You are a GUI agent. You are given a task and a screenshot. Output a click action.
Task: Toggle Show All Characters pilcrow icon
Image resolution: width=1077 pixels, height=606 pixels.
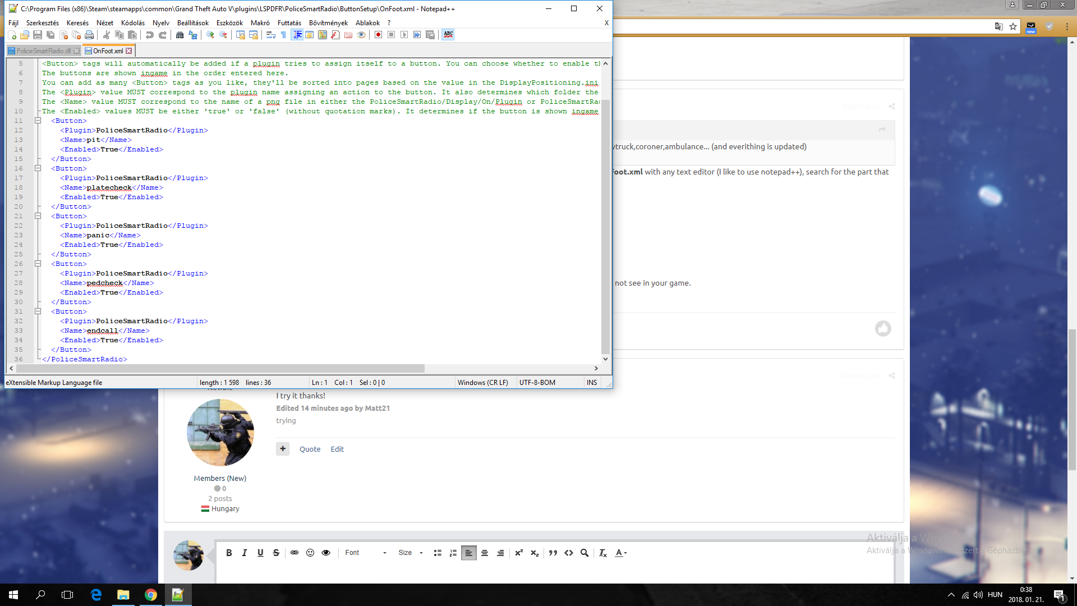pos(284,35)
